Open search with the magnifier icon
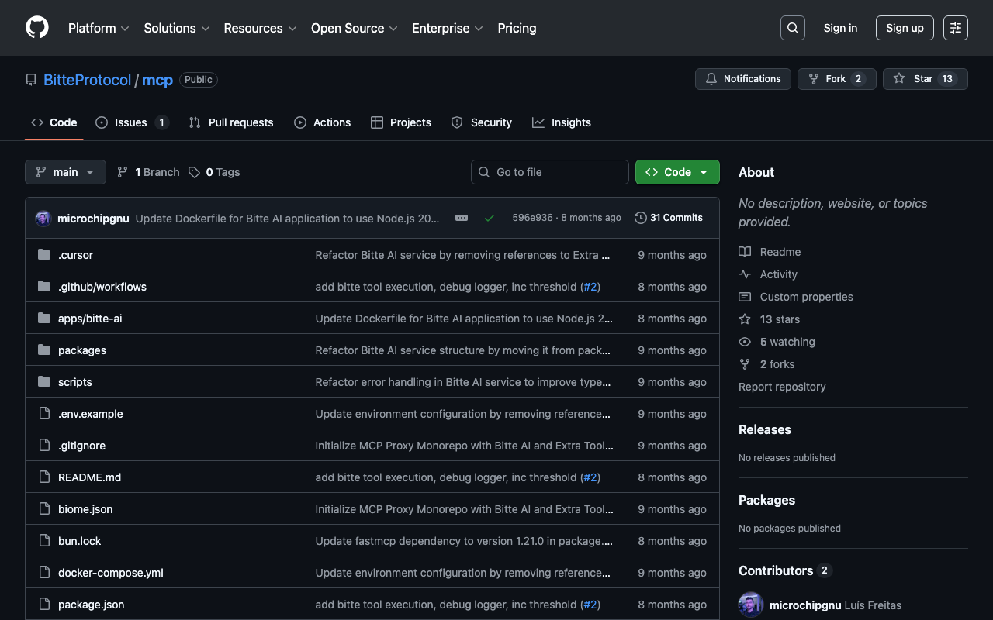993x620 pixels. (x=792, y=28)
